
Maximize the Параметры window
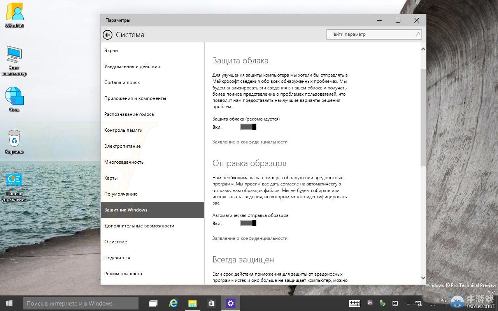398,20
